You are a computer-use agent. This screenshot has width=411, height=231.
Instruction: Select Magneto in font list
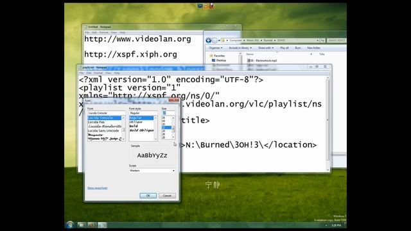[x=104, y=135]
